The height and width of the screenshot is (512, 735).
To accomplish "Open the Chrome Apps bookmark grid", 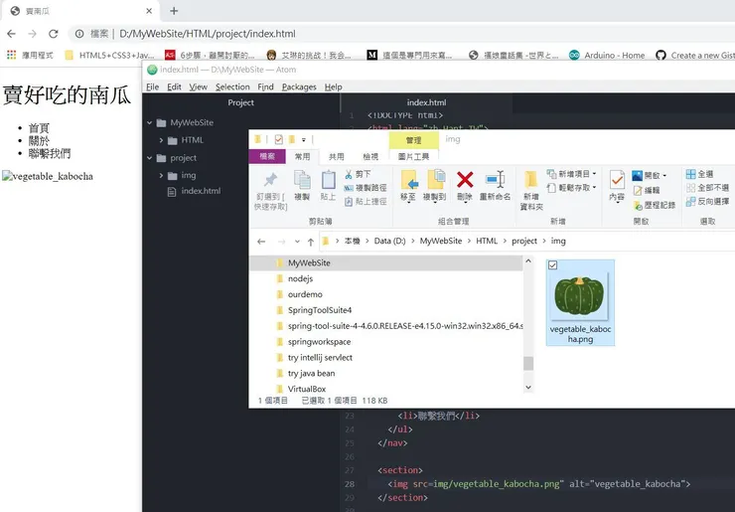I will (x=11, y=55).
